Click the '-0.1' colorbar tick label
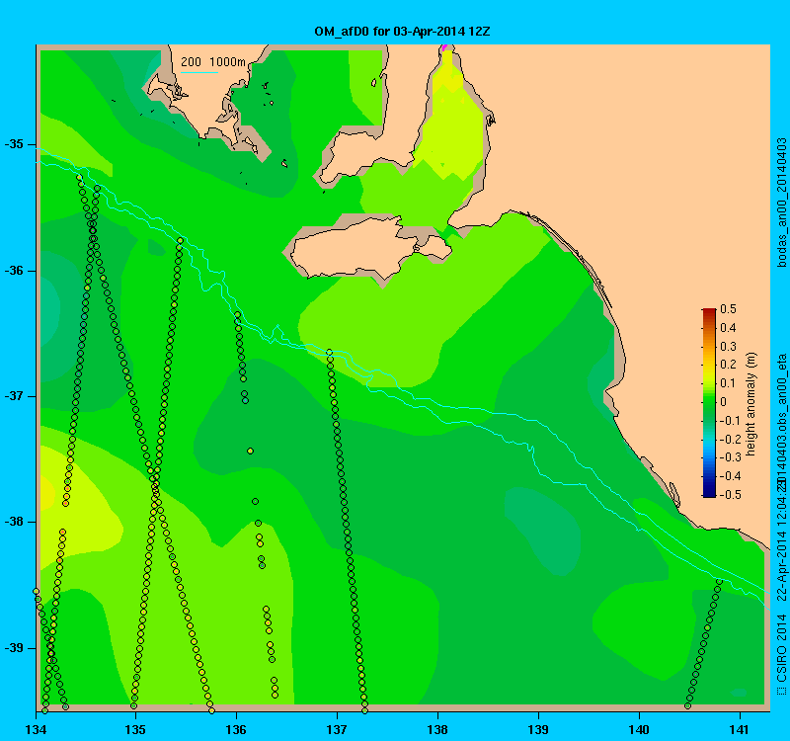The height and width of the screenshot is (741, 790). [730, 421]
